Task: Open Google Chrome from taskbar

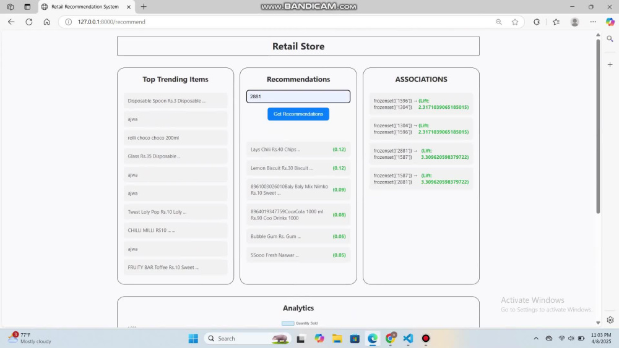Action: click(x=391, y=339)
